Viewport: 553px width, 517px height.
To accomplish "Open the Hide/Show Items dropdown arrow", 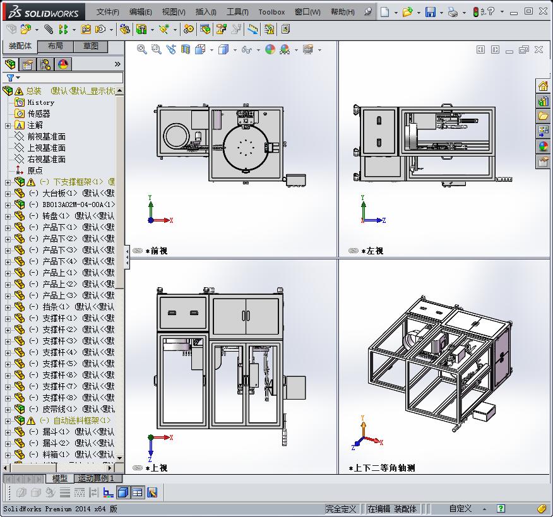I will (x=258, y=50).
